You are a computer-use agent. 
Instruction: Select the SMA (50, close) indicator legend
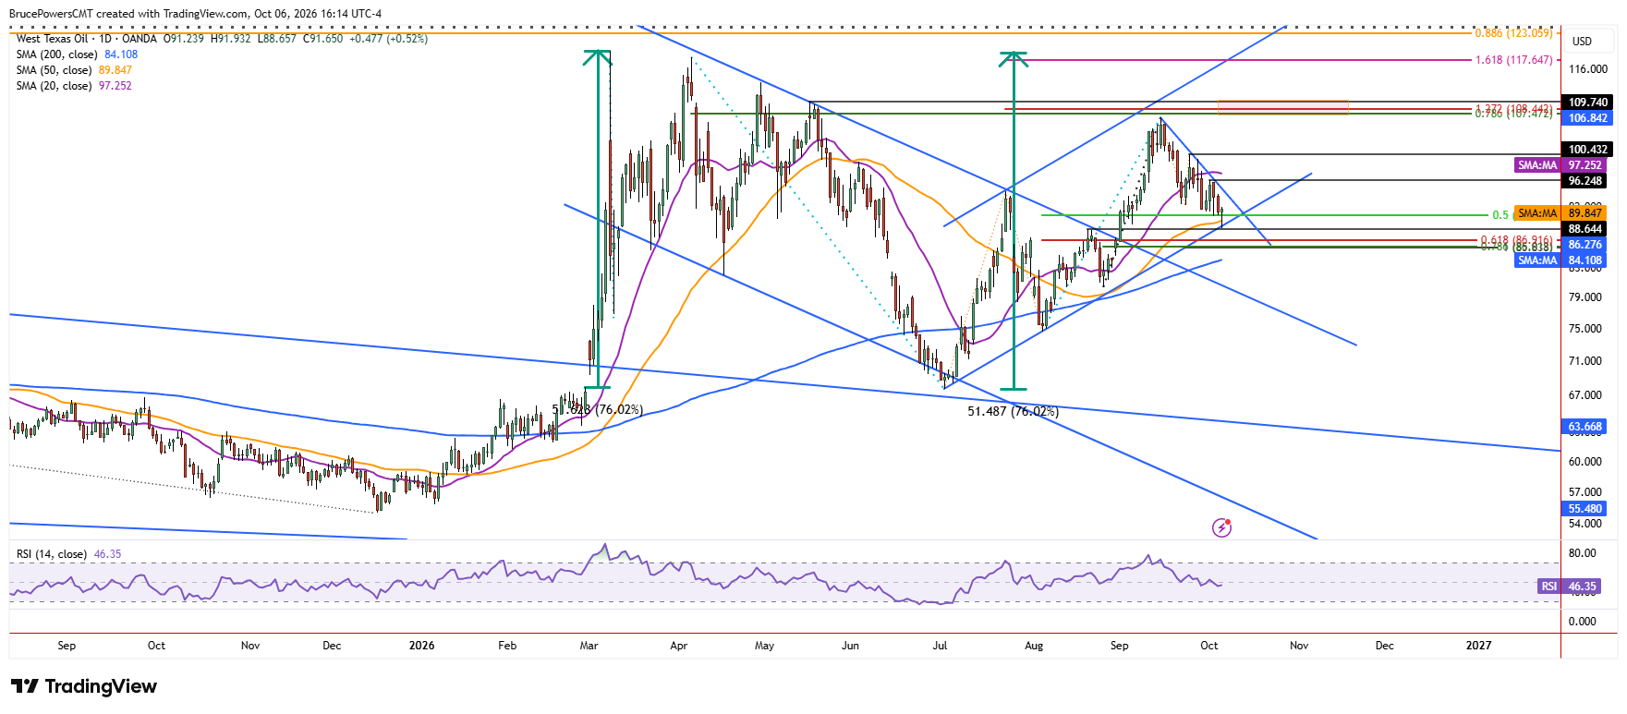click(74, 70)
